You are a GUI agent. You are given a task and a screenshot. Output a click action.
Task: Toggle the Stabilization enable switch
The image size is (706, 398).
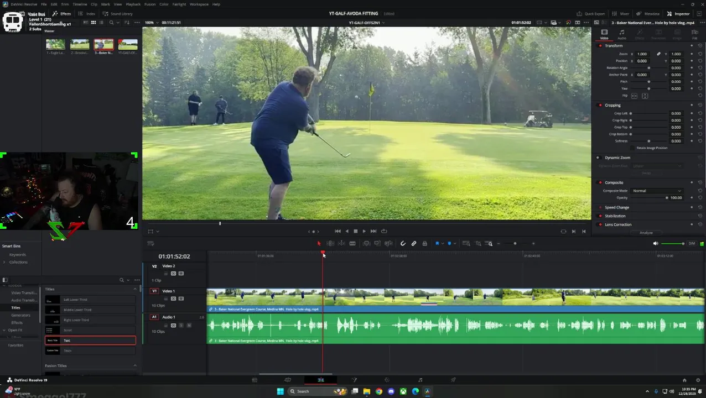point(600,216)
